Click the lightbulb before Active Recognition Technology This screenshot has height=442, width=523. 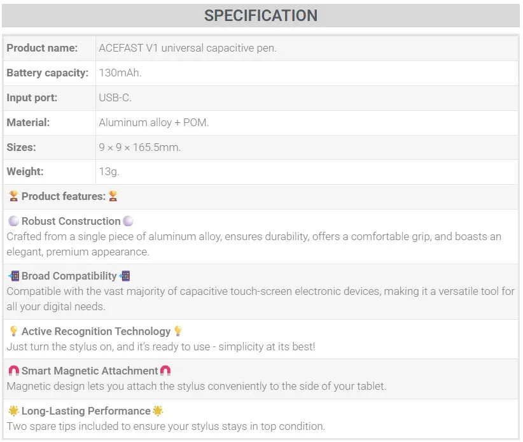(13, 331)
